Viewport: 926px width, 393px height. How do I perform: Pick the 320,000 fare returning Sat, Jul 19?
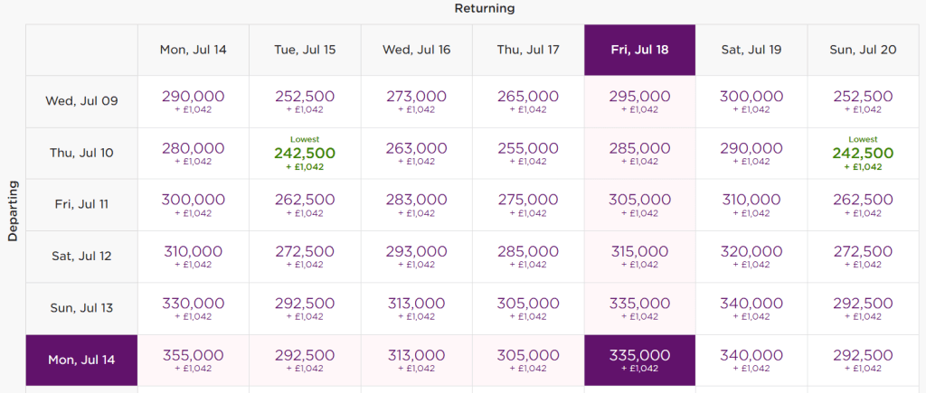coord(751,257)
